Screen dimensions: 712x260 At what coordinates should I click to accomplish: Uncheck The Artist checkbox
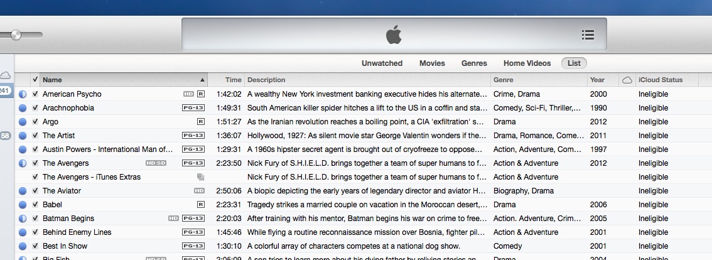coord(35,136)
